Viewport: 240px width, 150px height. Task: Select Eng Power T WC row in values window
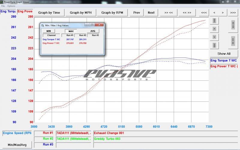pyautogui.click(x=51, y=43)
